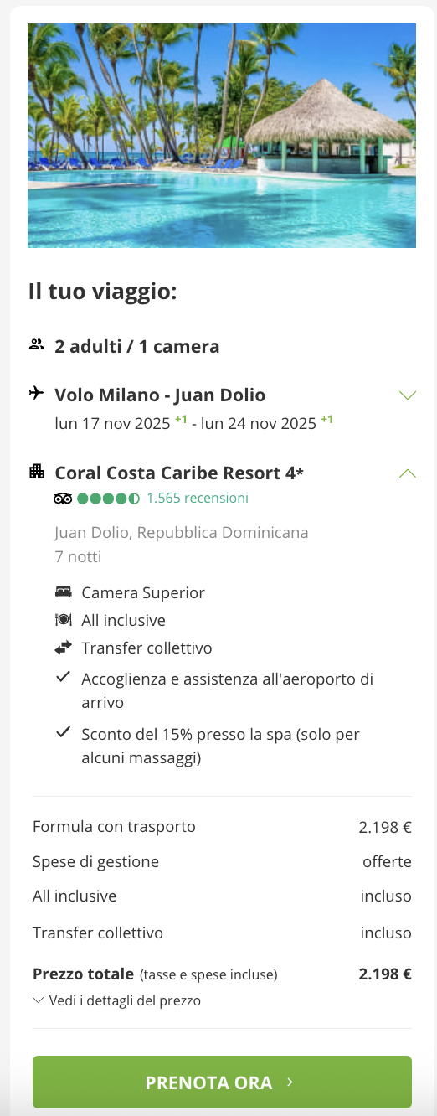Image resolution: width=437 pixels, height=1116 pixels.
Task: Expand the Volo Milano - Juan Dolio details
Action: 408,395
